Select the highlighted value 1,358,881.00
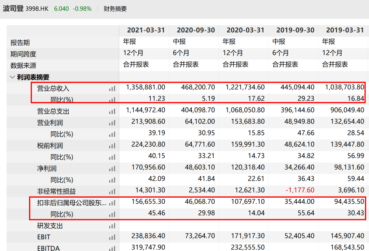Viewport: 369px width, 251px height. coord(145,88)
